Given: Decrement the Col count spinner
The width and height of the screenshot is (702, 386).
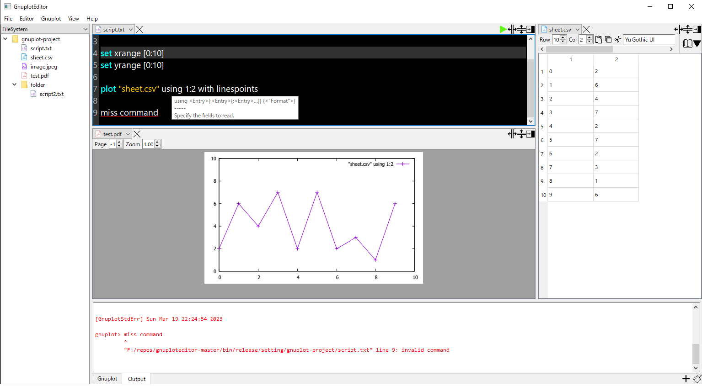Looking at the screenshot, I should (589, 42).
